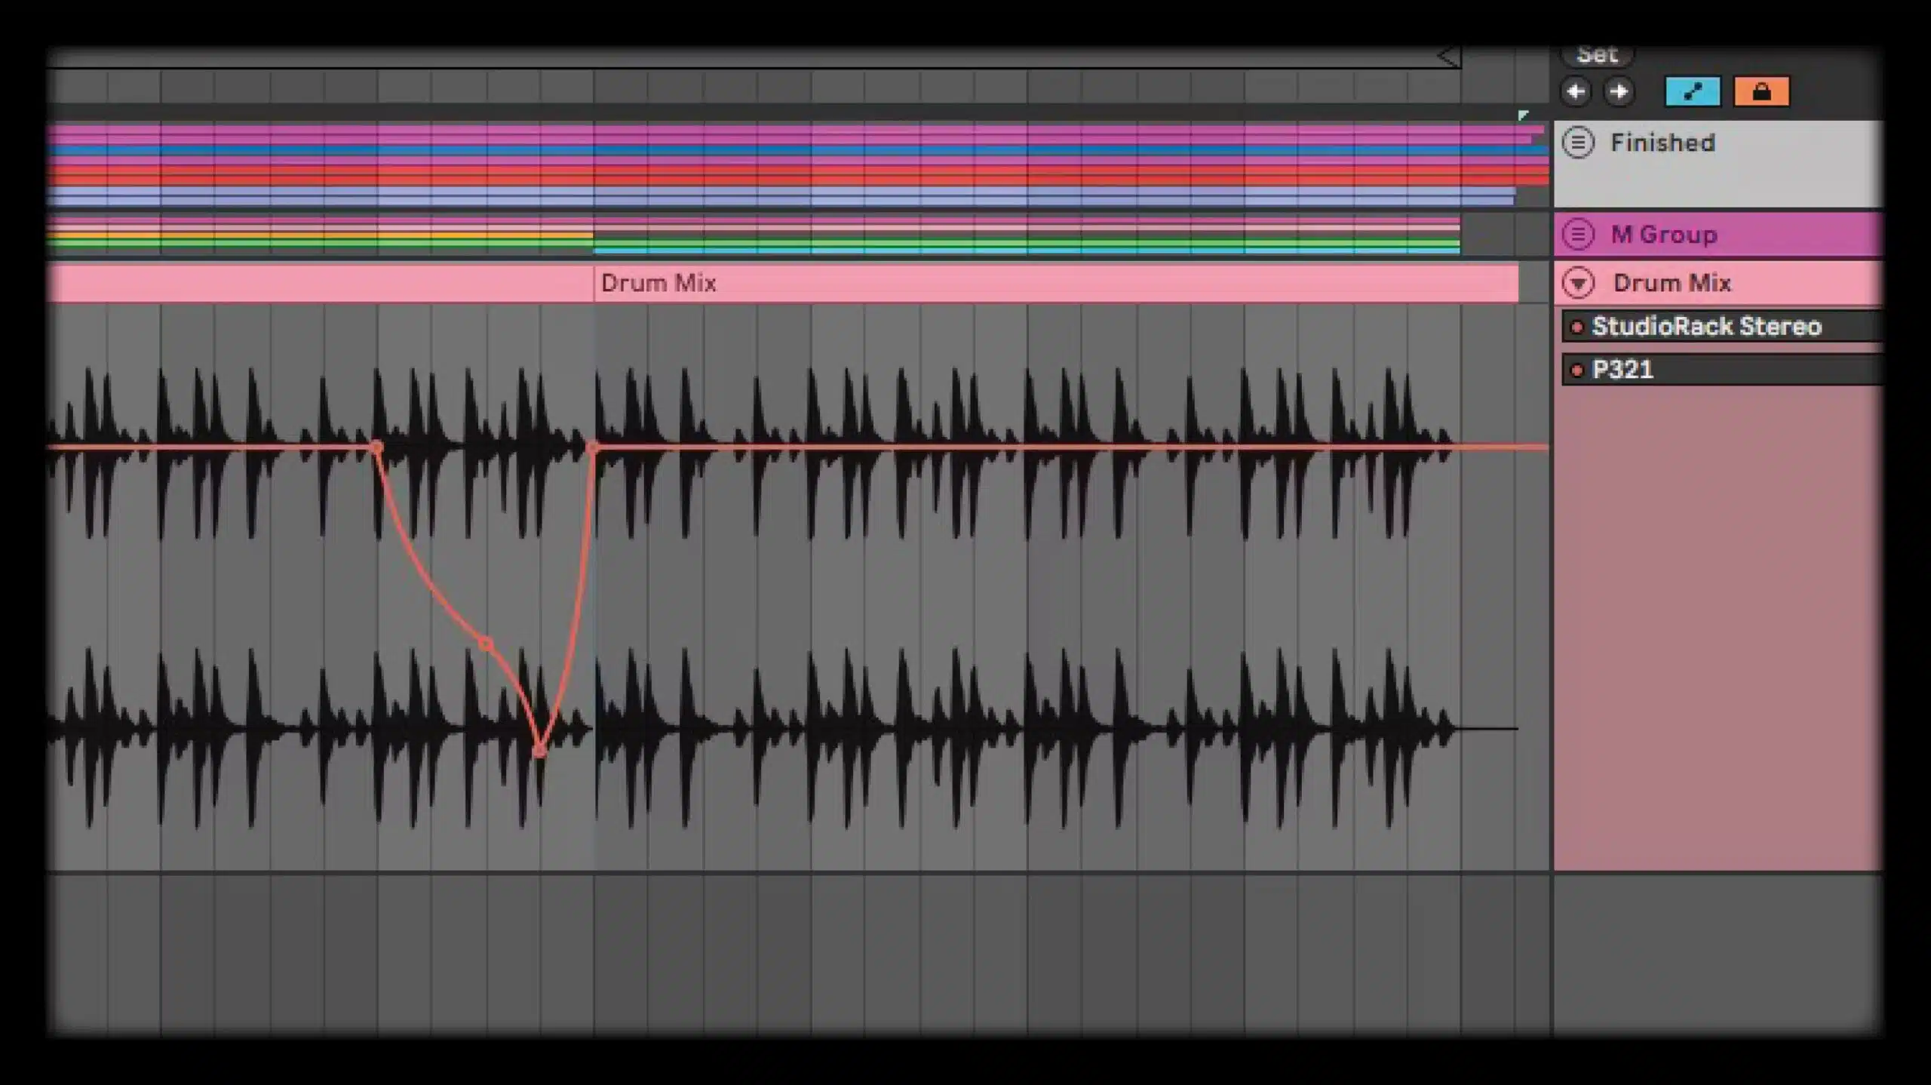The image size is (1931, 1085).
Task: Click the forward navigation arrow icon
Action: click(1618, 91)
